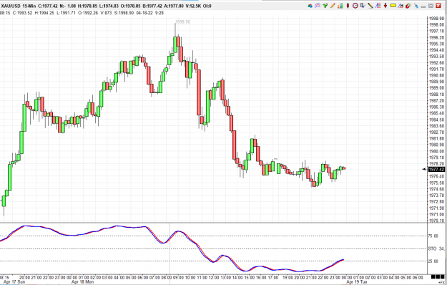Click the red clock timeframe icon
The image size is (447, 285).
[x=355, y=6]
